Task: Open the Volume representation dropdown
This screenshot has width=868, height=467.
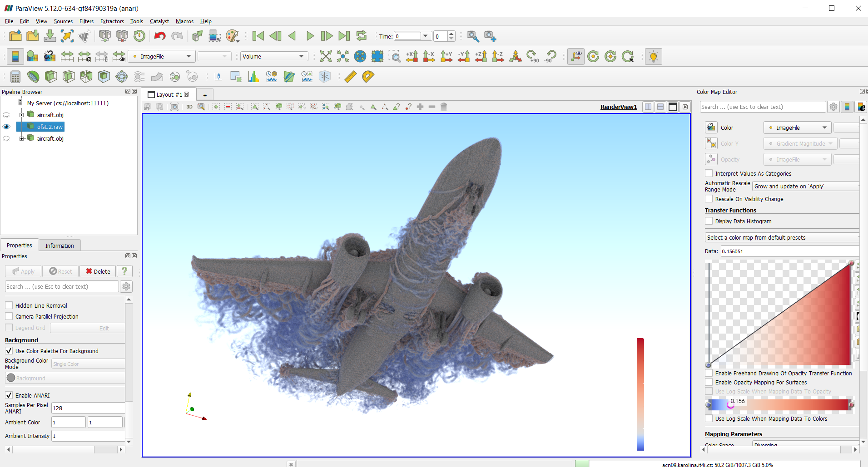Action: click(x=273, y=56)
